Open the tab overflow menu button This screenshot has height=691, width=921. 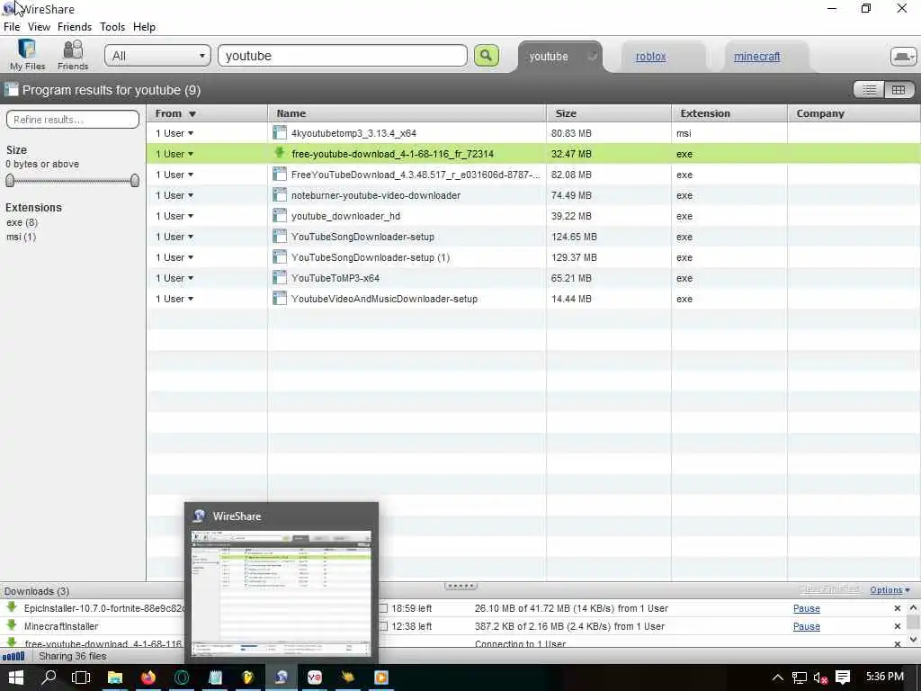click(x=903, y=57)
